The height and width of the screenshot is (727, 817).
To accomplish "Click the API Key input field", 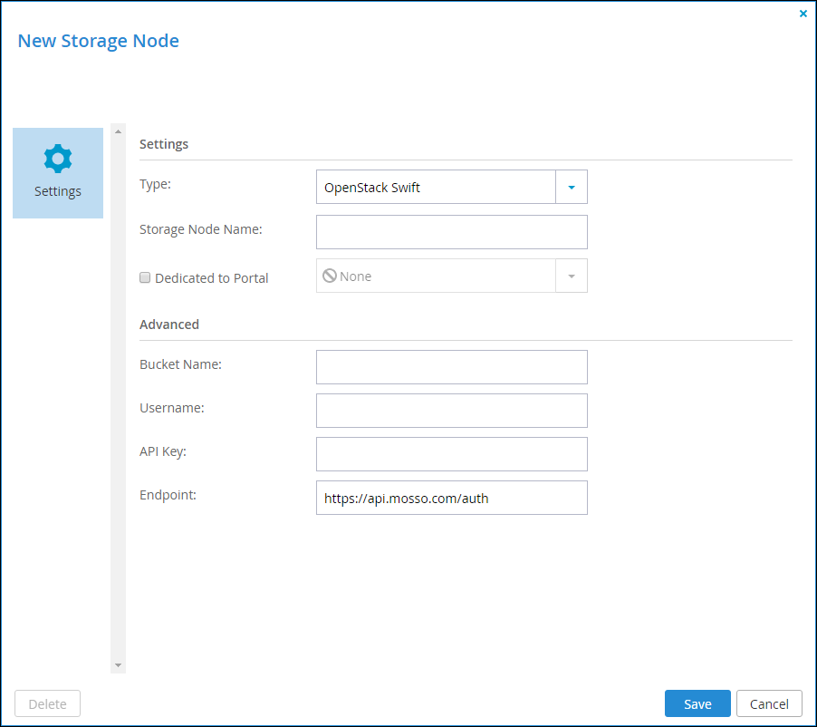I will [452, 454].
